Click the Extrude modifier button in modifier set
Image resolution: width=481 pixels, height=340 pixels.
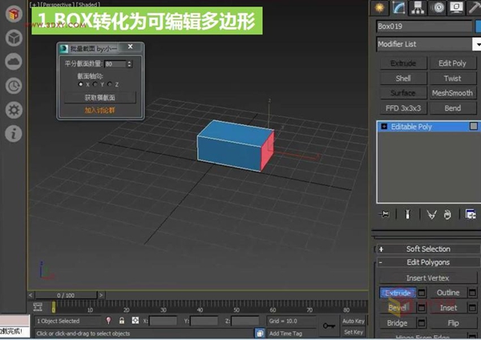coord(403,63)
